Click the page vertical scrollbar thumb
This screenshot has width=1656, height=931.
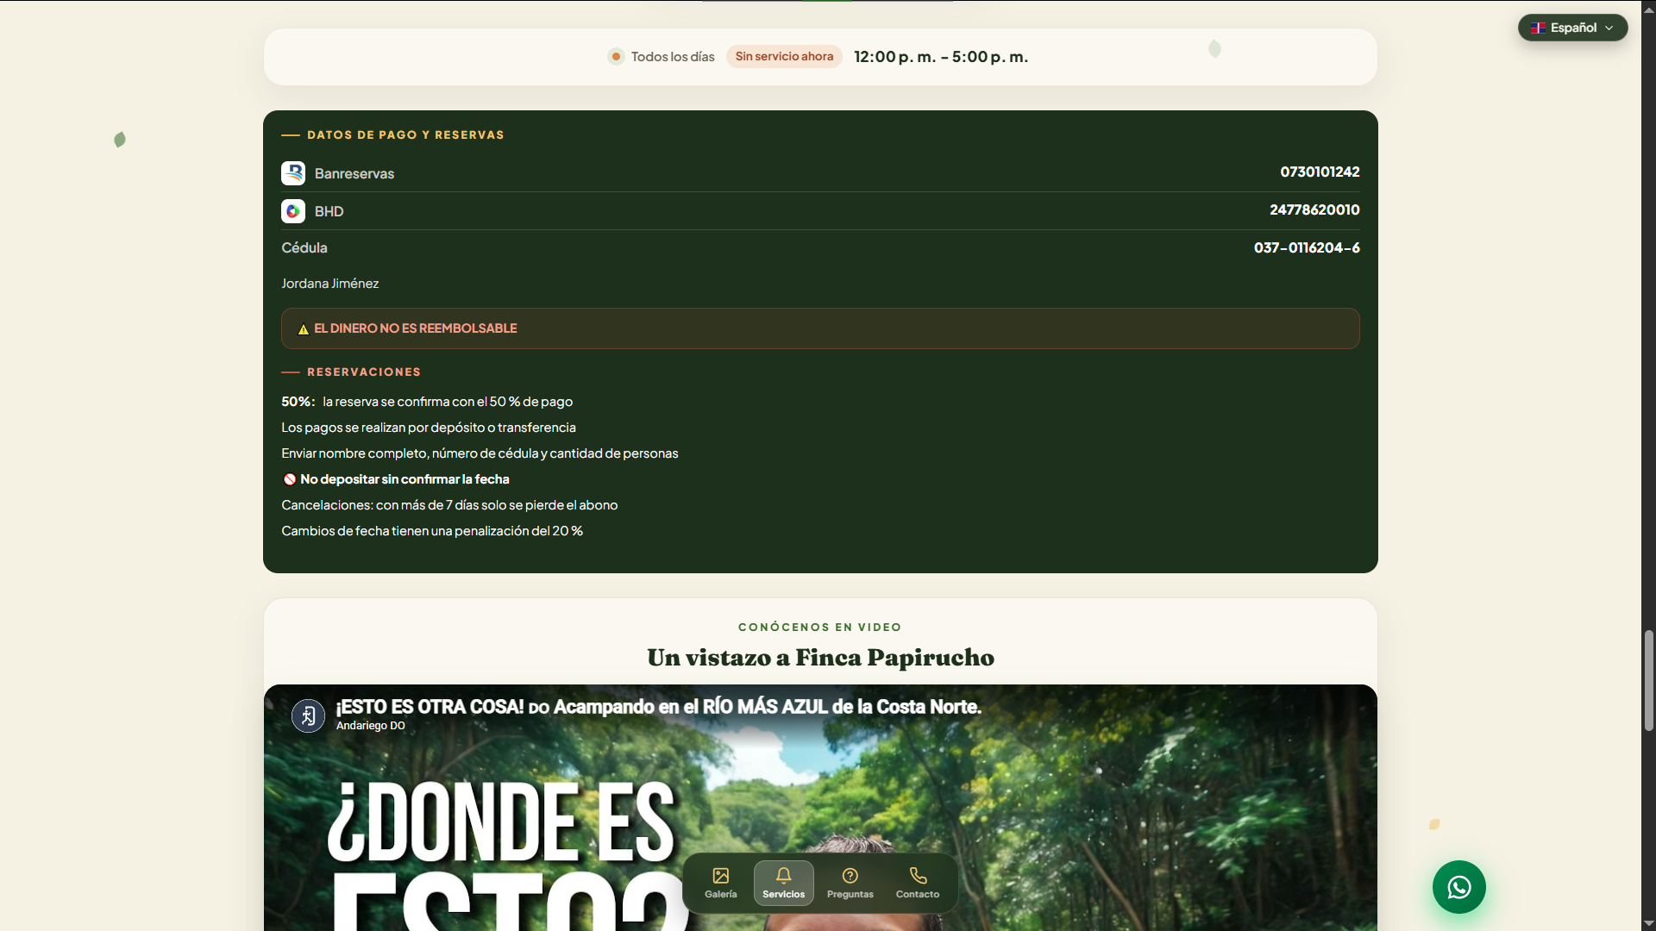[1648, 681]
